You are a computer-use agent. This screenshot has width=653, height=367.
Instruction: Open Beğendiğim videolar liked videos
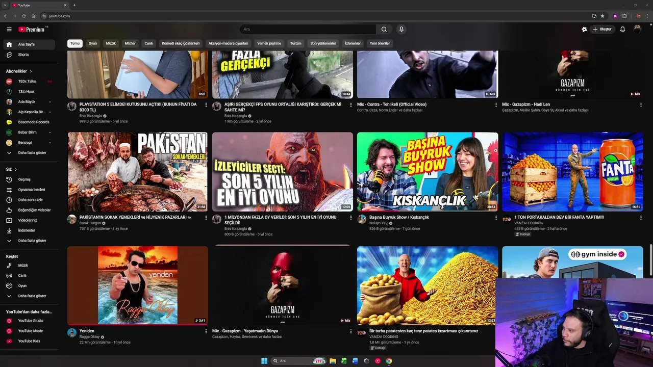29,210
